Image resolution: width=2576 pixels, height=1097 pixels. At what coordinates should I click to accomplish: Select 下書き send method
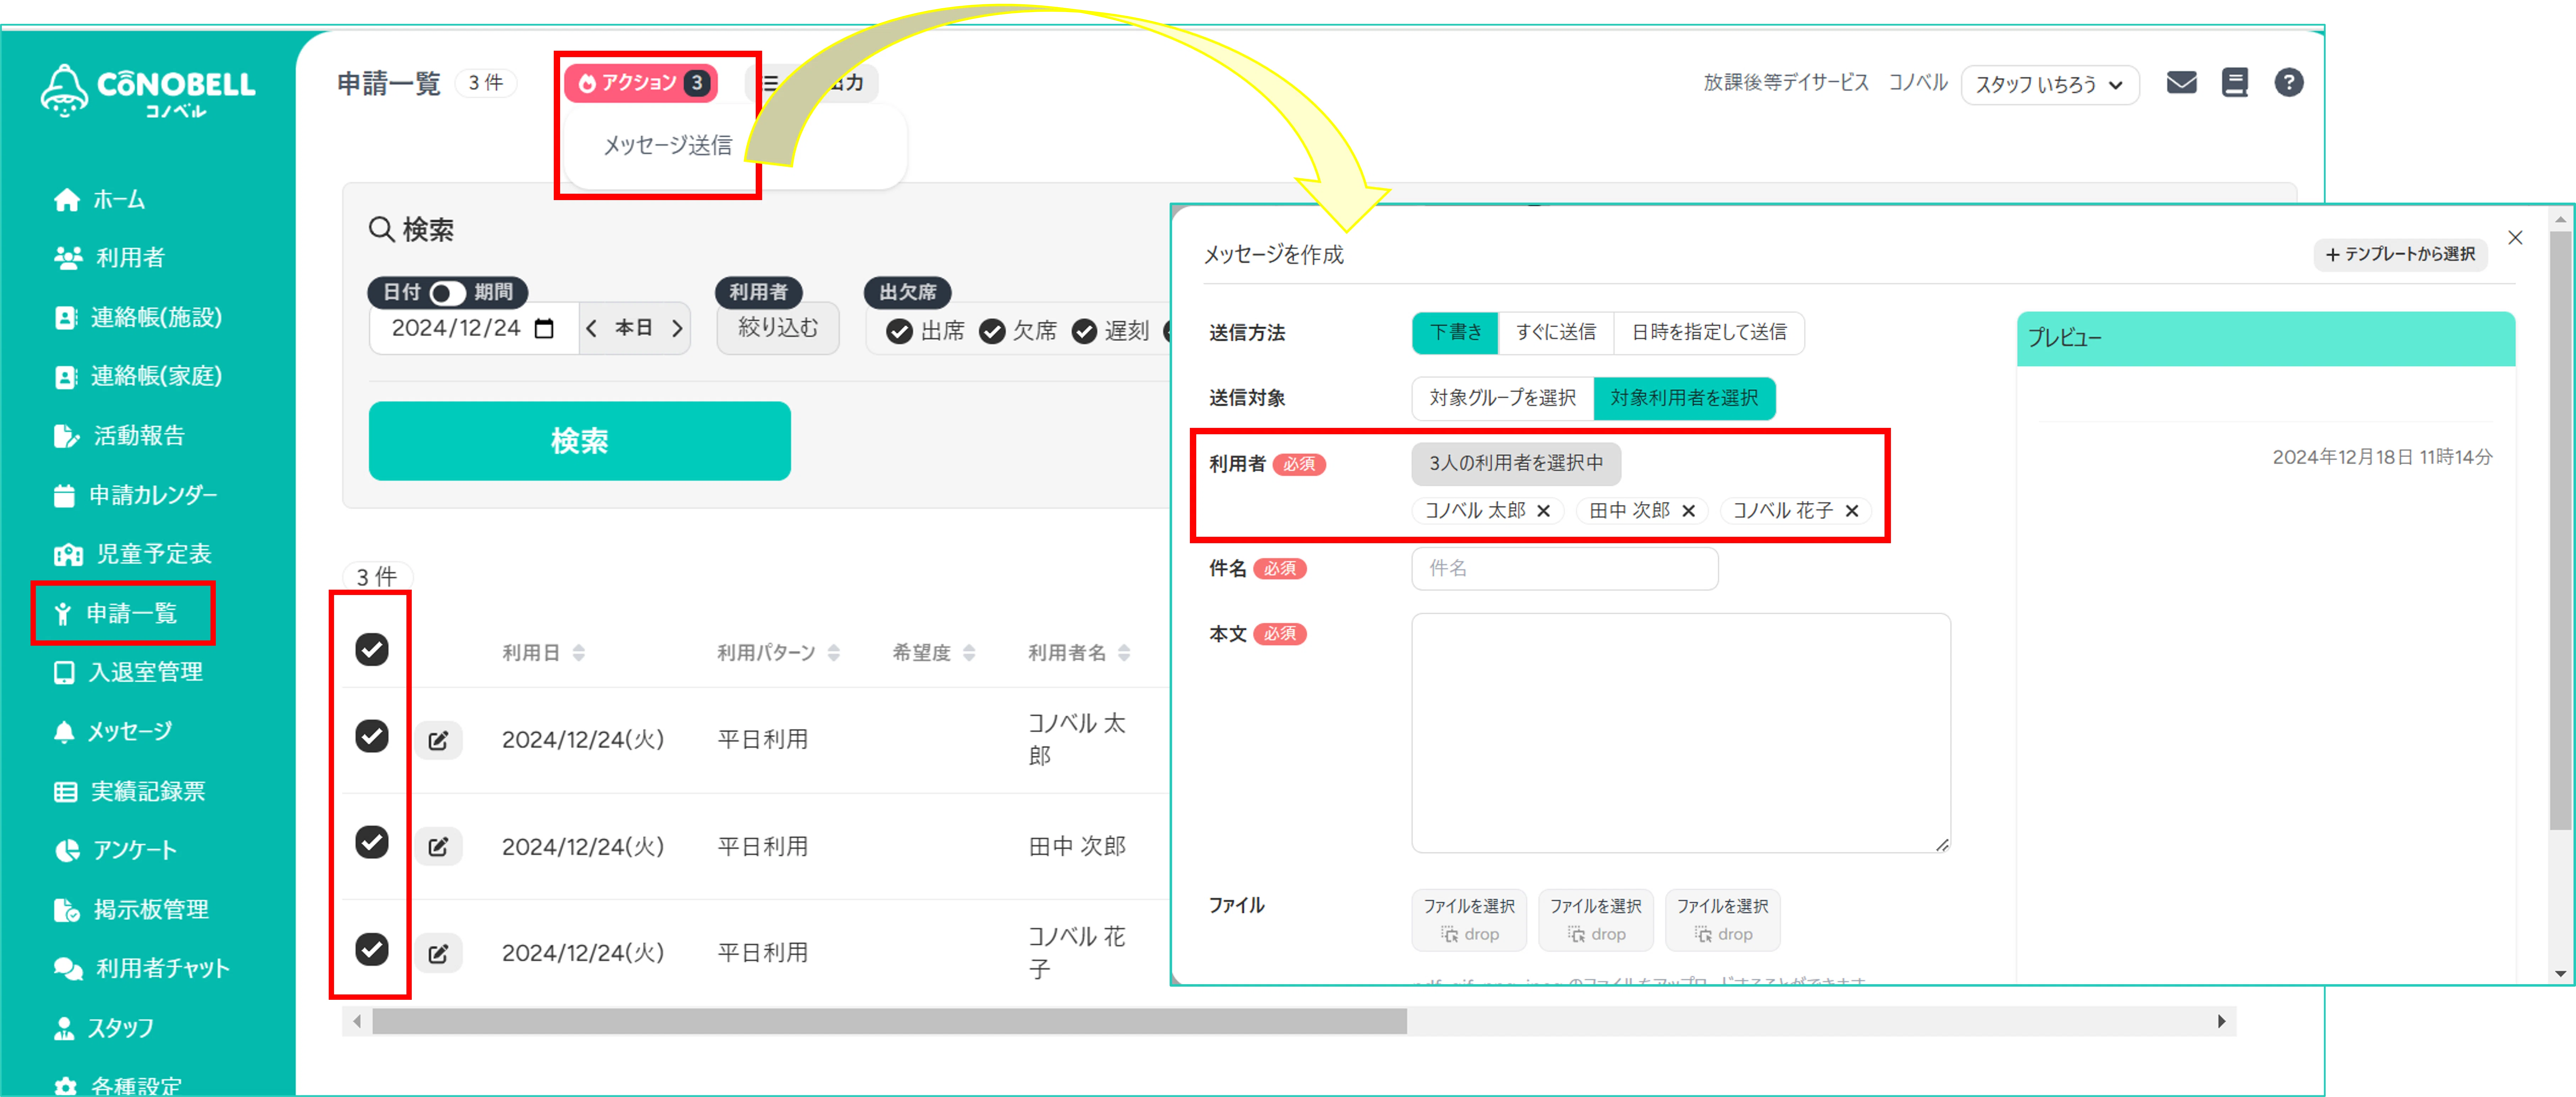pos(1455,333)
